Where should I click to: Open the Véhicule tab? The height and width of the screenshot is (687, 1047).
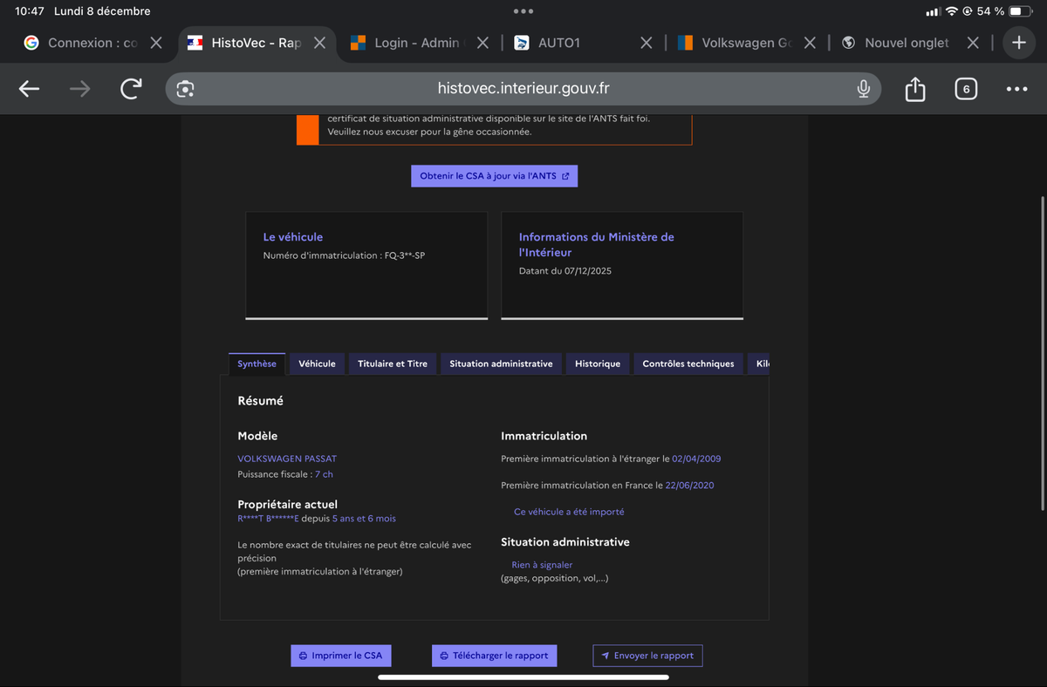(317, 364)
